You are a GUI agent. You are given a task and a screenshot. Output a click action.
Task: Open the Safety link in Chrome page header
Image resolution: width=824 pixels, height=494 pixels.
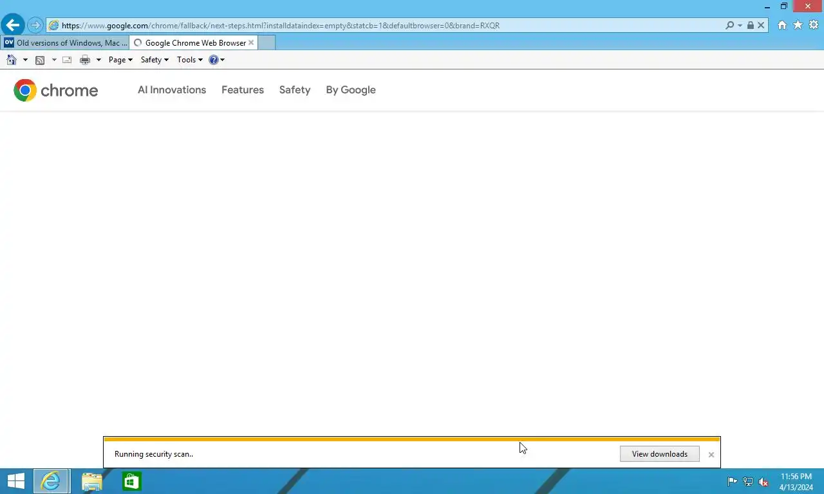(x=295, y=90)
